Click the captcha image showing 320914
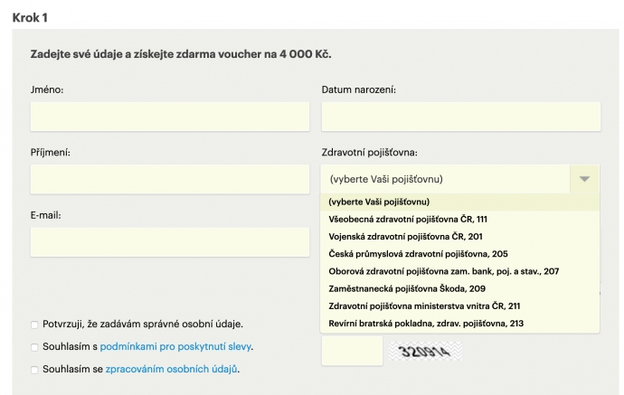Screen dimensions: 624x395 coord(425,352)
